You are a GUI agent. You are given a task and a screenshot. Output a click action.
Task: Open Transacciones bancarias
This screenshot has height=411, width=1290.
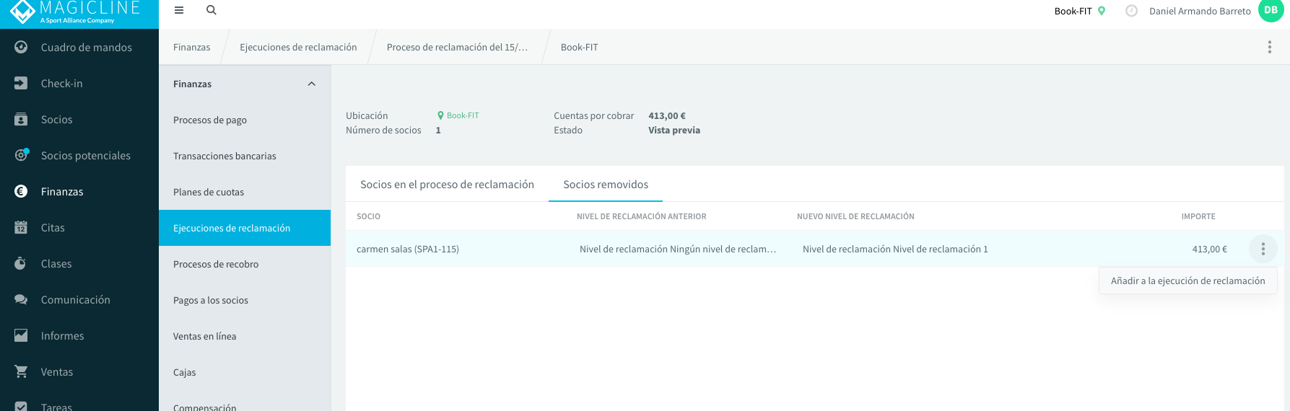tap(245, 156)
